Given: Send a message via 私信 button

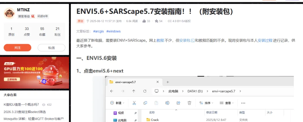Looking at the screenshot, I should pos(51,48).
